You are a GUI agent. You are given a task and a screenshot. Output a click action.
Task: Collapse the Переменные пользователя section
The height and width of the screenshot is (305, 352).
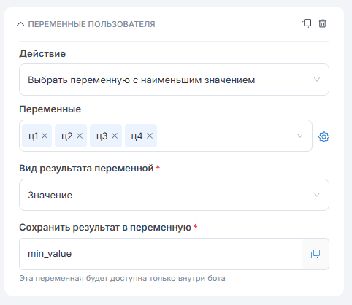tap(20, 24)
